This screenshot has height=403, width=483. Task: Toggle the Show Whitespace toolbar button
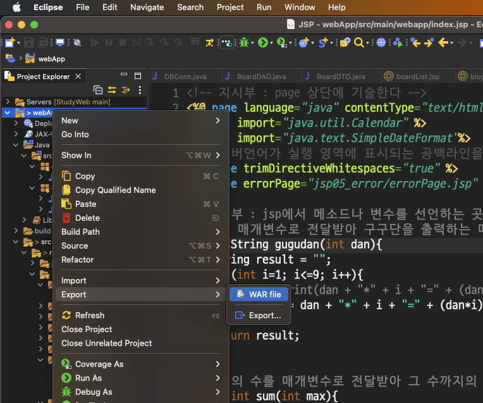[x=227, y=43]
